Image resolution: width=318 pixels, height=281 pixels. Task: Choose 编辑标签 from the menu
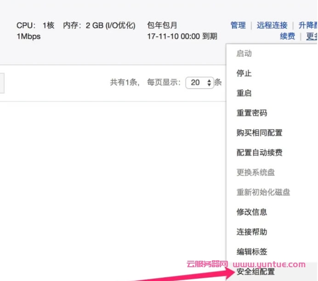point(252,252)
